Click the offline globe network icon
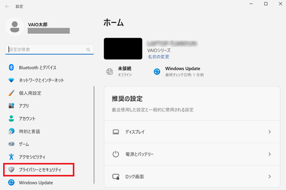This screenshot has width=286, height=190. point(110,71)
